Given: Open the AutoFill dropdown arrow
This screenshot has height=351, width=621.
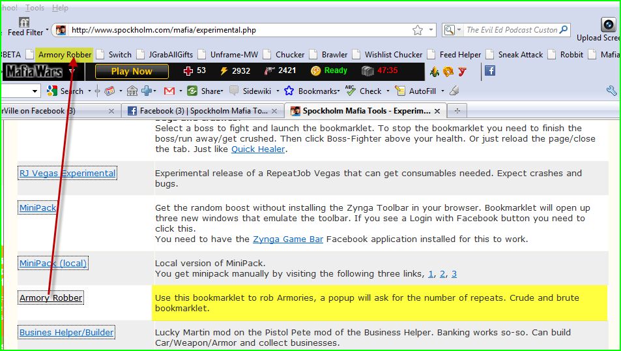Looking at the screenshot, I should coord(442,91).
